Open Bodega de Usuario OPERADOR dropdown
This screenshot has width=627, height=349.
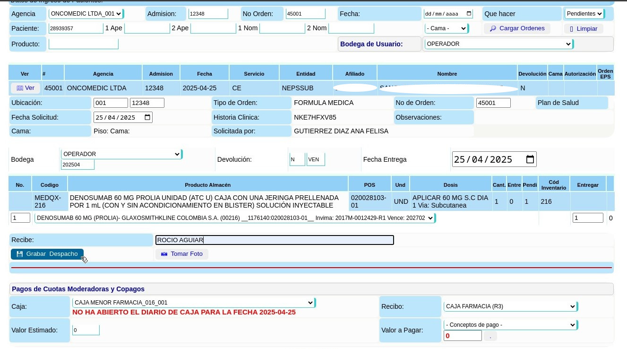tap(498, 44)
